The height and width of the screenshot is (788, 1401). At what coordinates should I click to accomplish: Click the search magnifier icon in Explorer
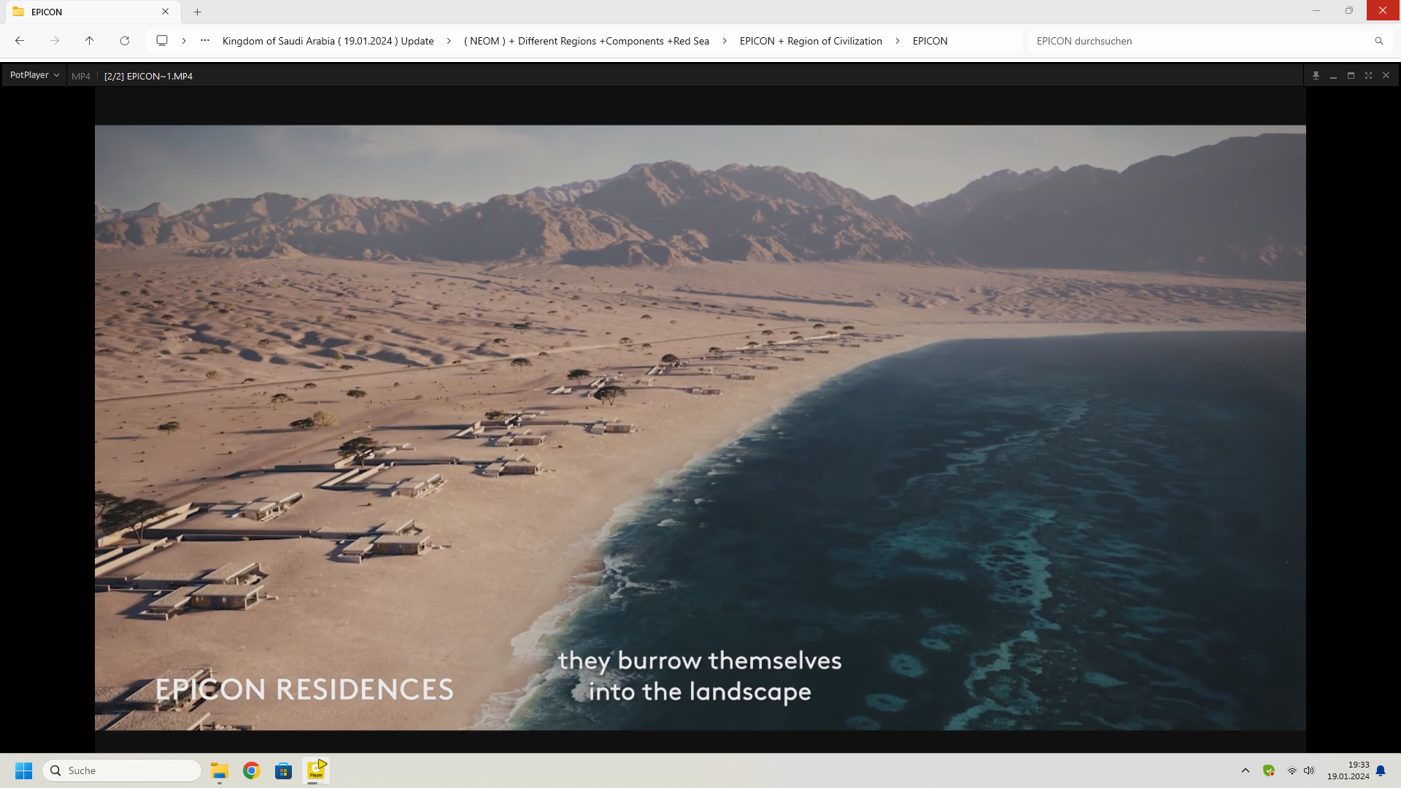click(1379, 41)
